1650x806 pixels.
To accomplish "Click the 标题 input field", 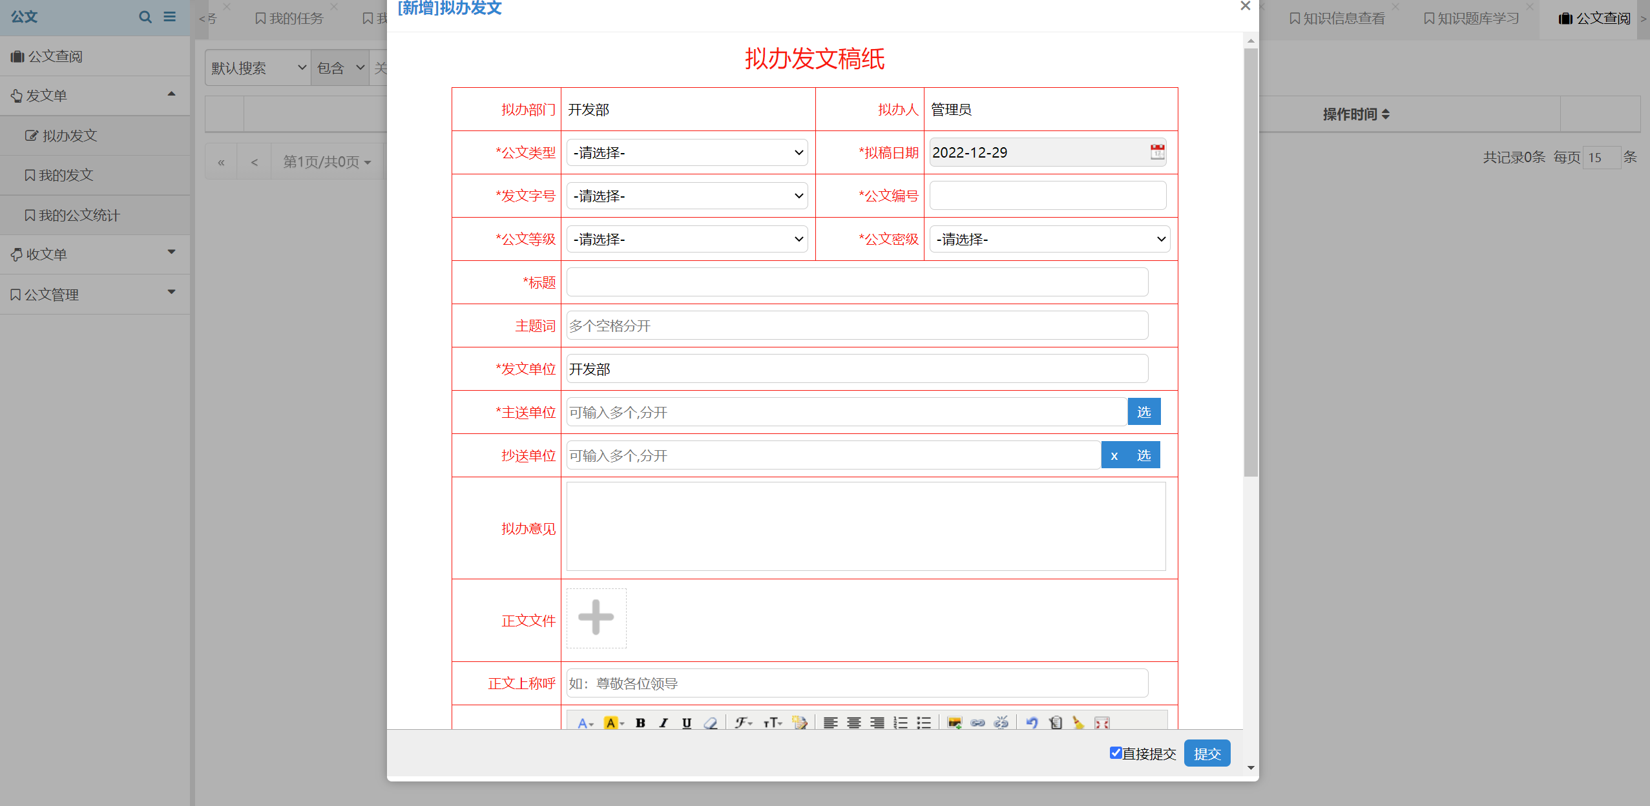I will point(857,282).
